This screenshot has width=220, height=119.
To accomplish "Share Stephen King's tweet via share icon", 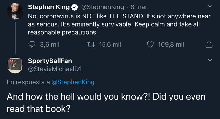I will (209, 44).
